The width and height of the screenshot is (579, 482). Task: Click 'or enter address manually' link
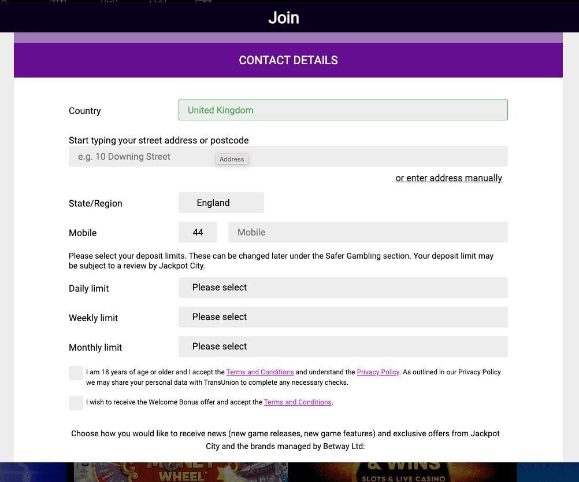tap(448, 178)
